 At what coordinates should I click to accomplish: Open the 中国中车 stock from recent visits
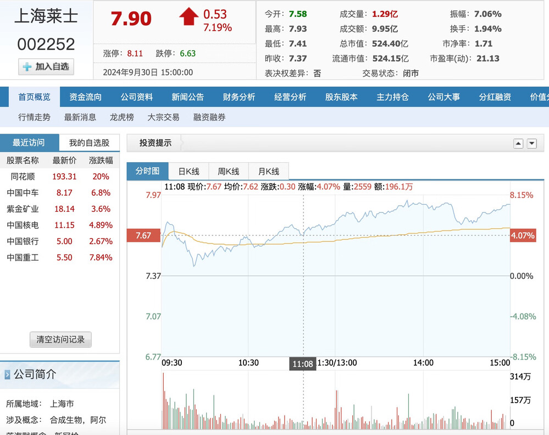pos(23,193)
